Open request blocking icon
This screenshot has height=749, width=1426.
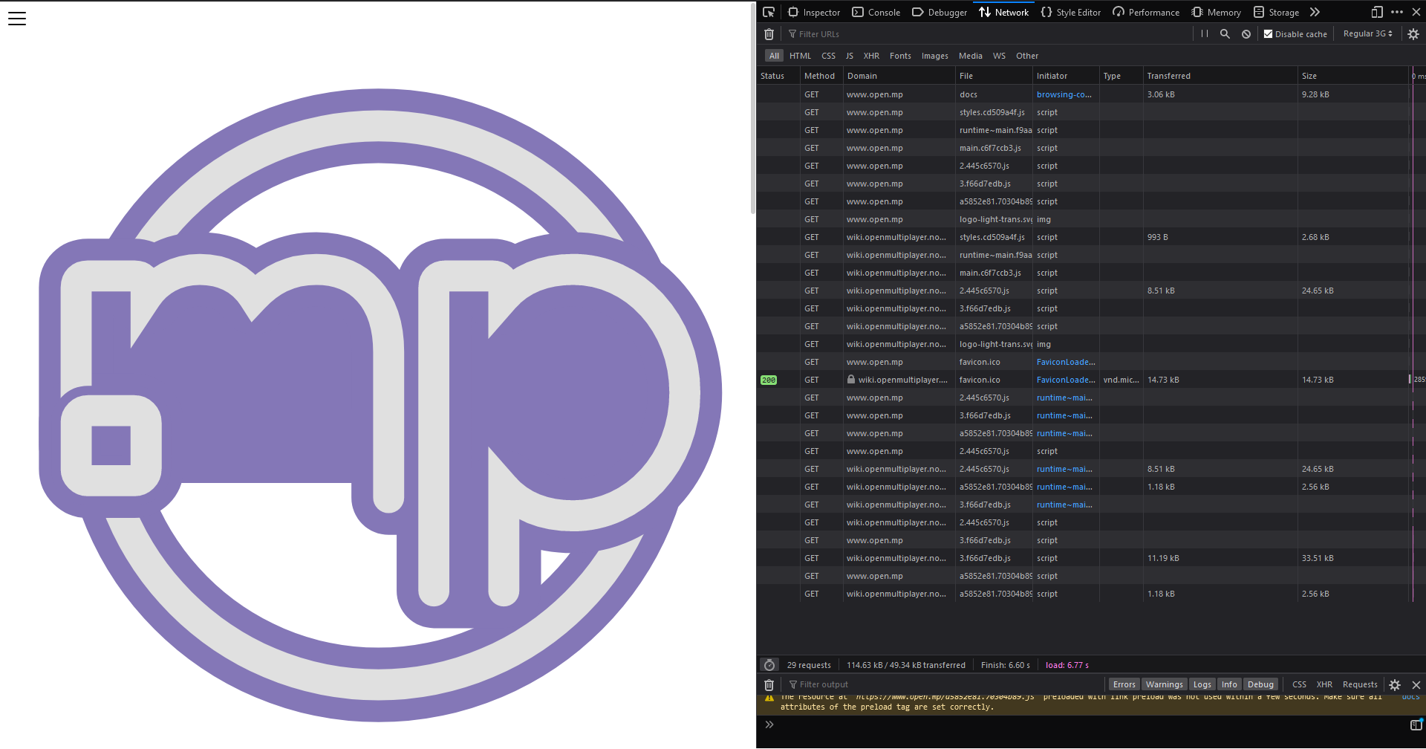[x=1246, y=34]
